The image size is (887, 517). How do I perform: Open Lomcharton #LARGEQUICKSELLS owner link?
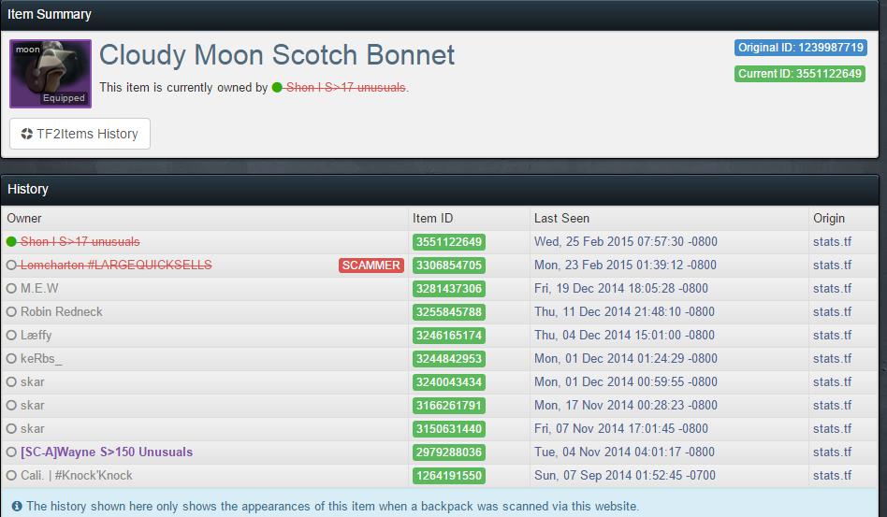click(x=116, y=265)
